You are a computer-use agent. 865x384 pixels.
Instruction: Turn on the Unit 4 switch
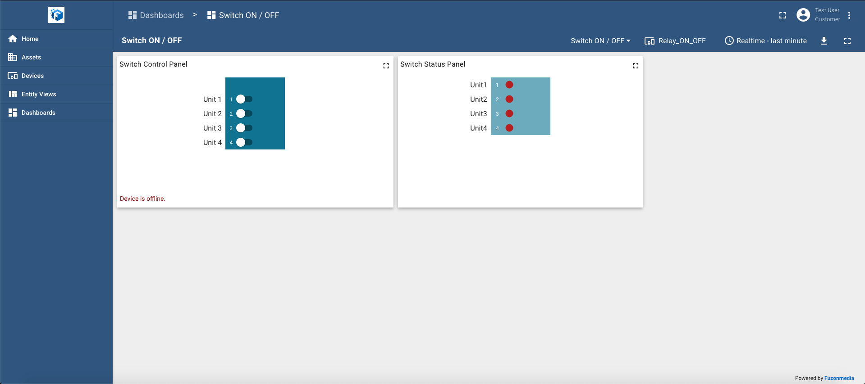point(244,142)
